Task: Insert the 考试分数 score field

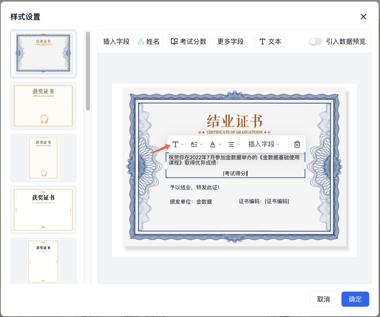Action: [x=188, y=42]
